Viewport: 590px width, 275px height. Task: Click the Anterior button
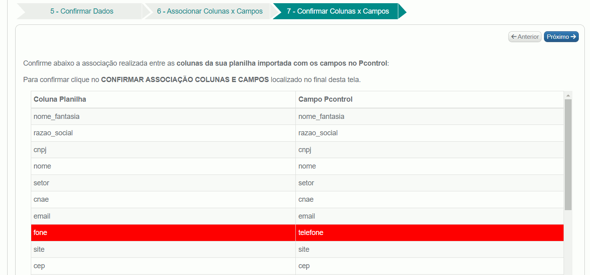tap(525, 37)
